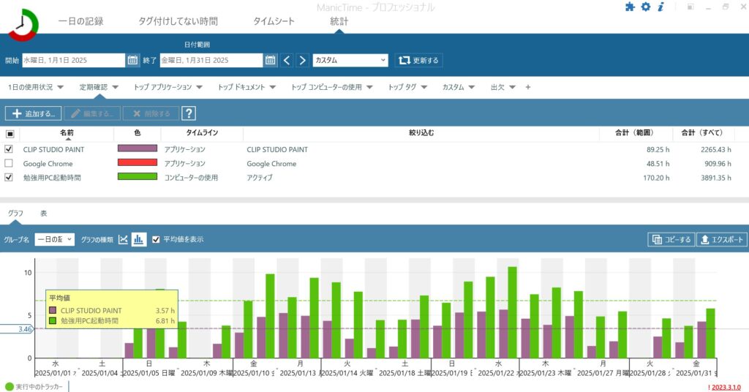Viewport: 749px width, 392px height.
Task: Select bar chart type
Action: [x=138, y=239]
